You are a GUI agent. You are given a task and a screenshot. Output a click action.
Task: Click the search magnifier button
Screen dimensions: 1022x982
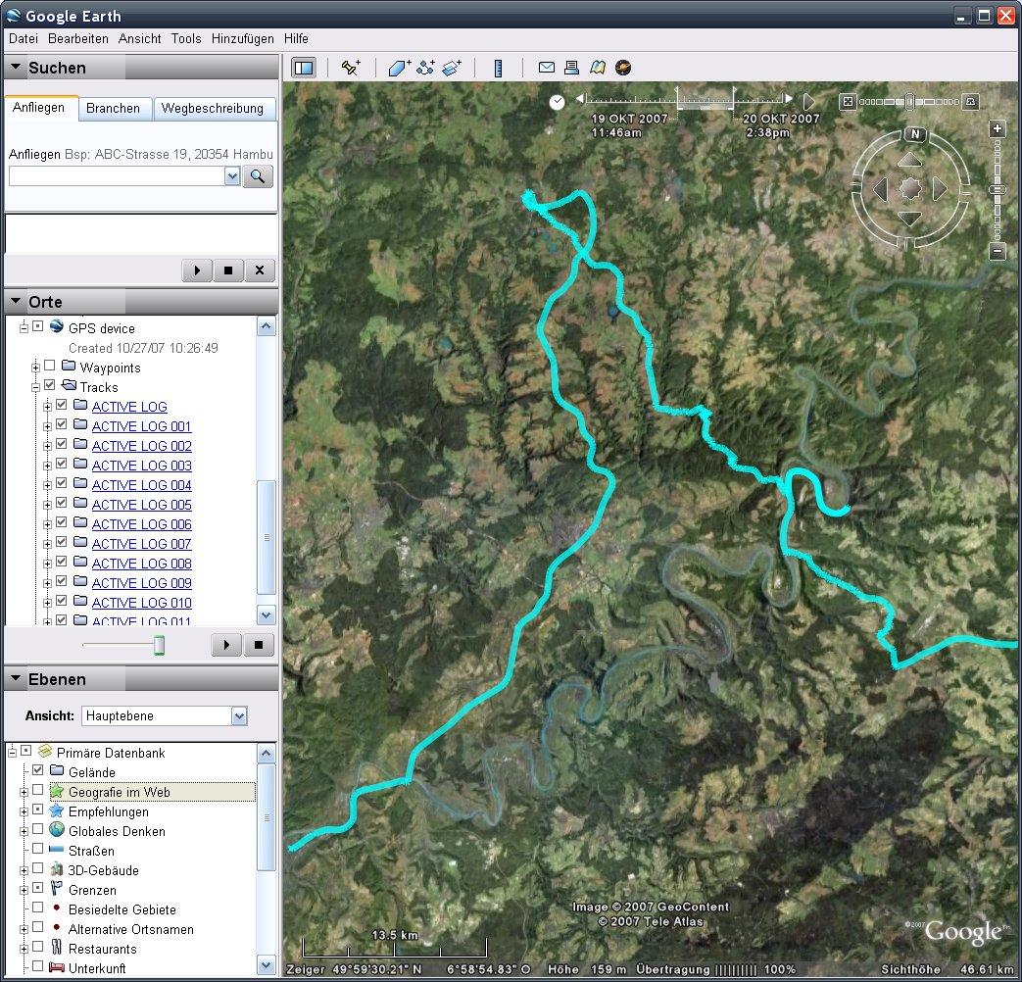click(x=258, y=176)
